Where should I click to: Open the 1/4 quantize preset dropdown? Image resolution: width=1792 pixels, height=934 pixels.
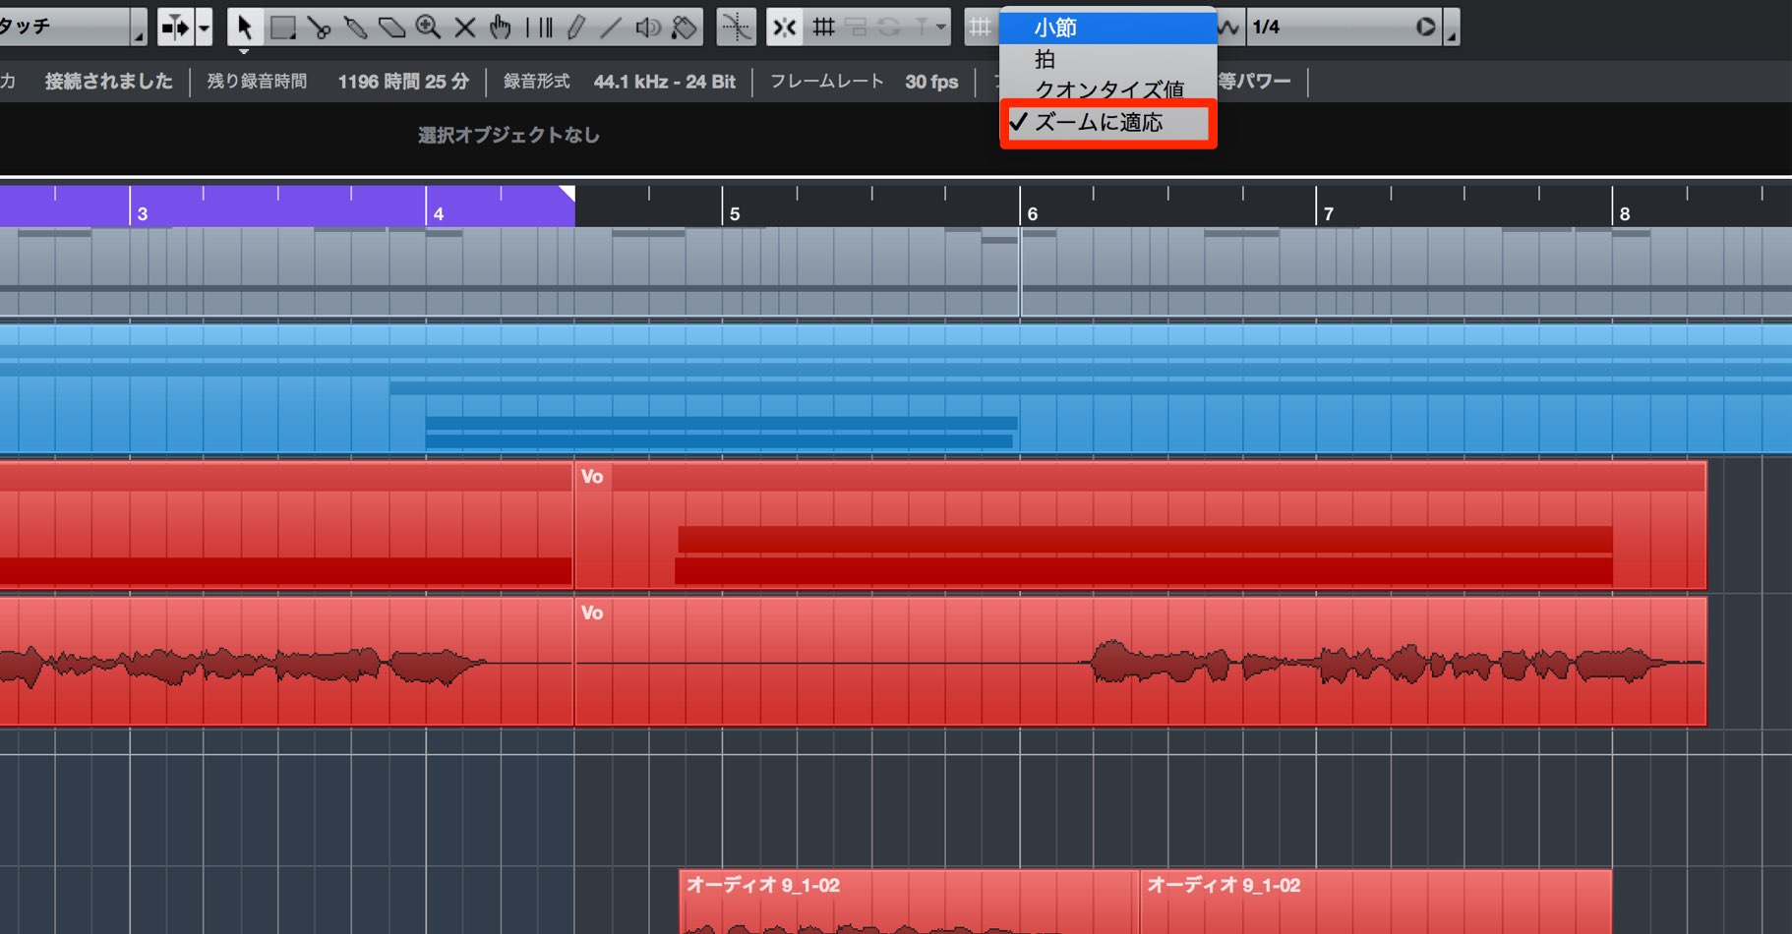pyautogui.click(x=1344, y=28)
